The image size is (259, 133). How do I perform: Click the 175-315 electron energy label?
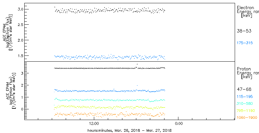coord(245,43)
